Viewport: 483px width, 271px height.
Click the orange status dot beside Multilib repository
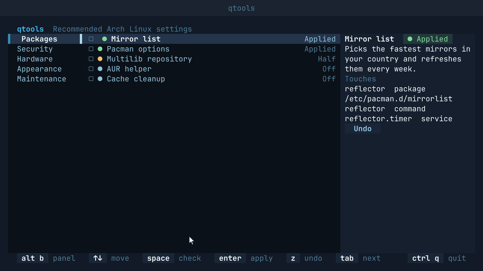(x=100, y=59)
